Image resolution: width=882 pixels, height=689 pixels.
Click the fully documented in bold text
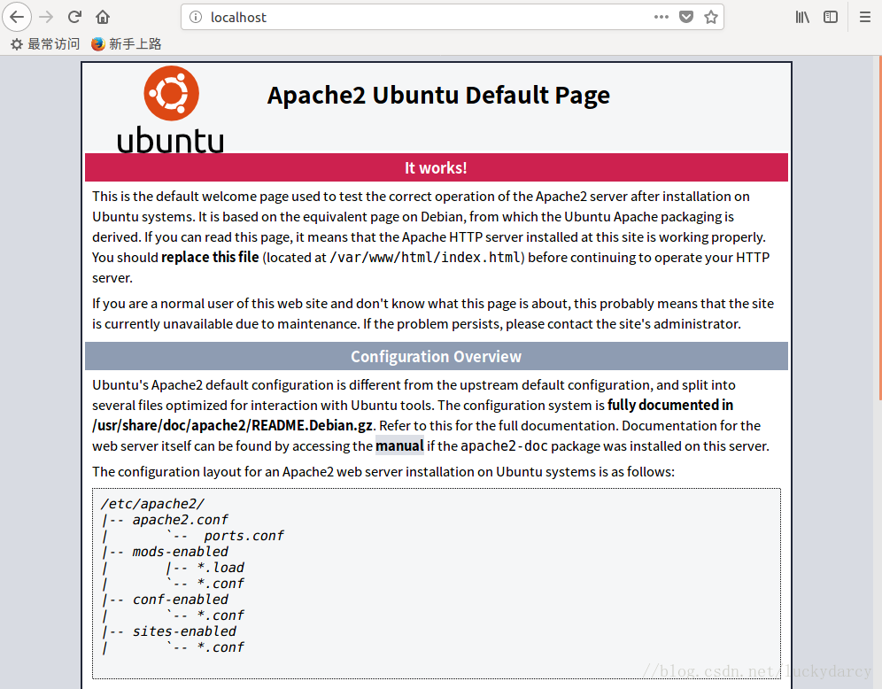(670, 405)
